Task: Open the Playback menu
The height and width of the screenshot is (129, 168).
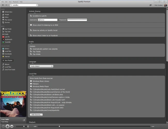Action: (16, 2)
